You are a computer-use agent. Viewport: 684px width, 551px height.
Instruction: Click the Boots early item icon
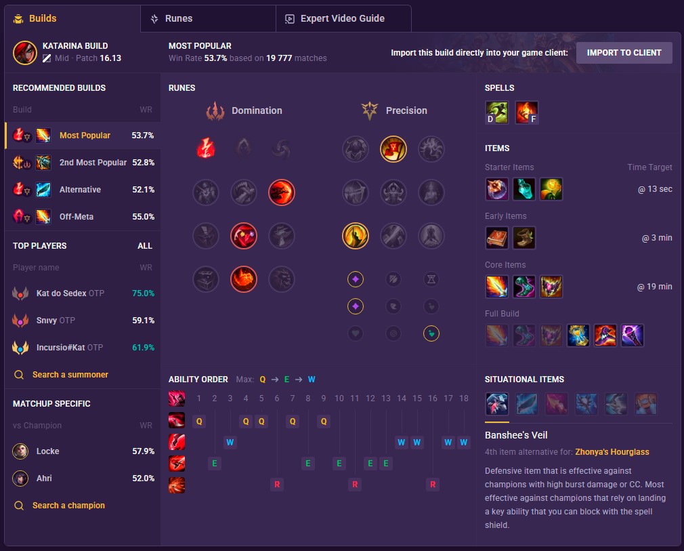[524, 238]
